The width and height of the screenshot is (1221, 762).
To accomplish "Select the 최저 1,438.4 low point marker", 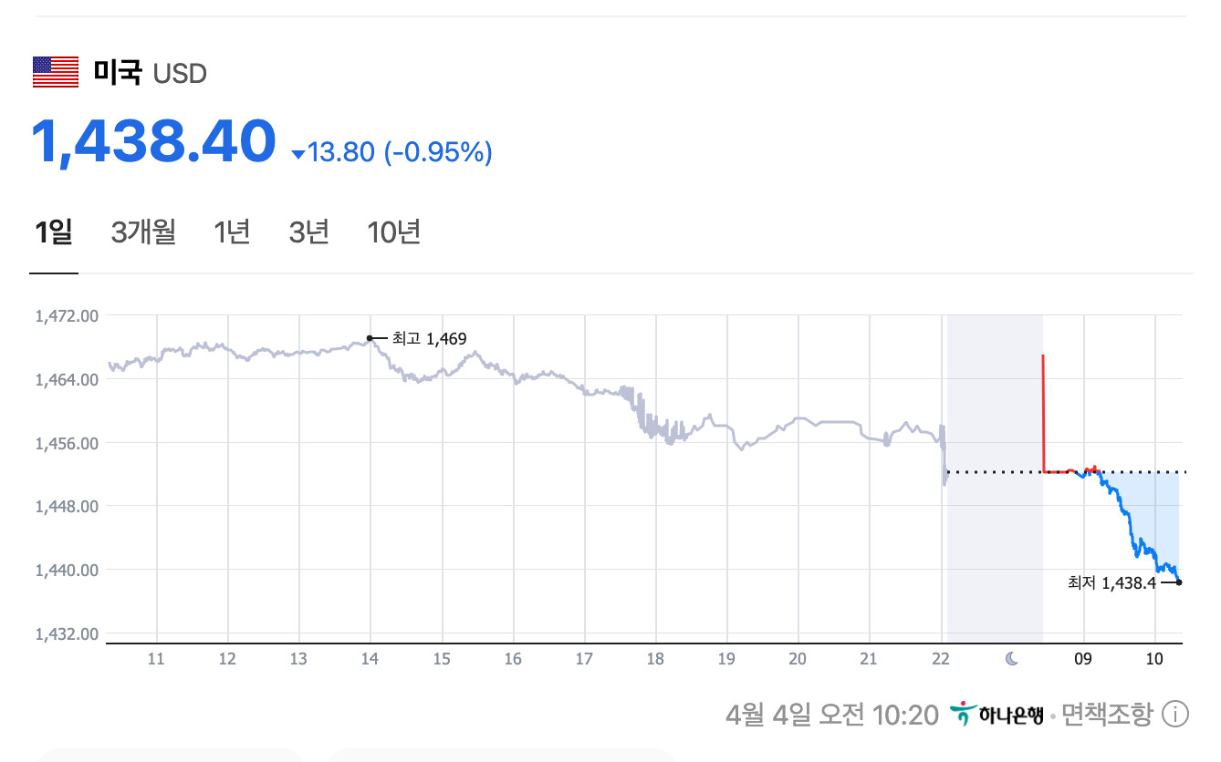I will pyautogui.click(x=1179, y=582).
